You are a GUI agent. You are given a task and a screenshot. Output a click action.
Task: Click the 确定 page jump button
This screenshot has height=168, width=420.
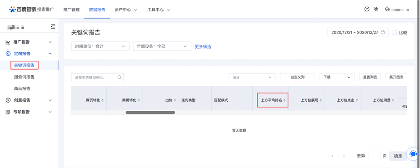click(x=398, y=156)
